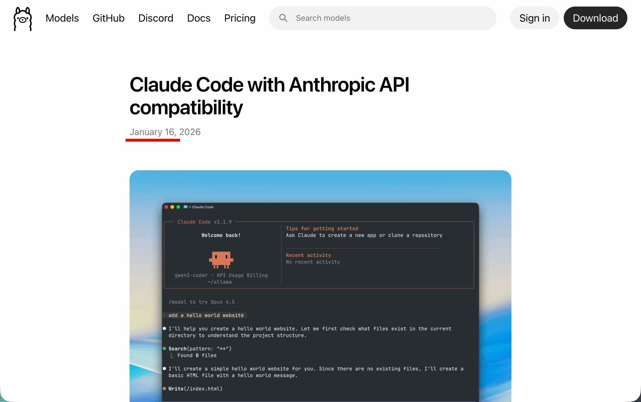Click the article title heading
This screenshot has height=402, width=641.
269,96
